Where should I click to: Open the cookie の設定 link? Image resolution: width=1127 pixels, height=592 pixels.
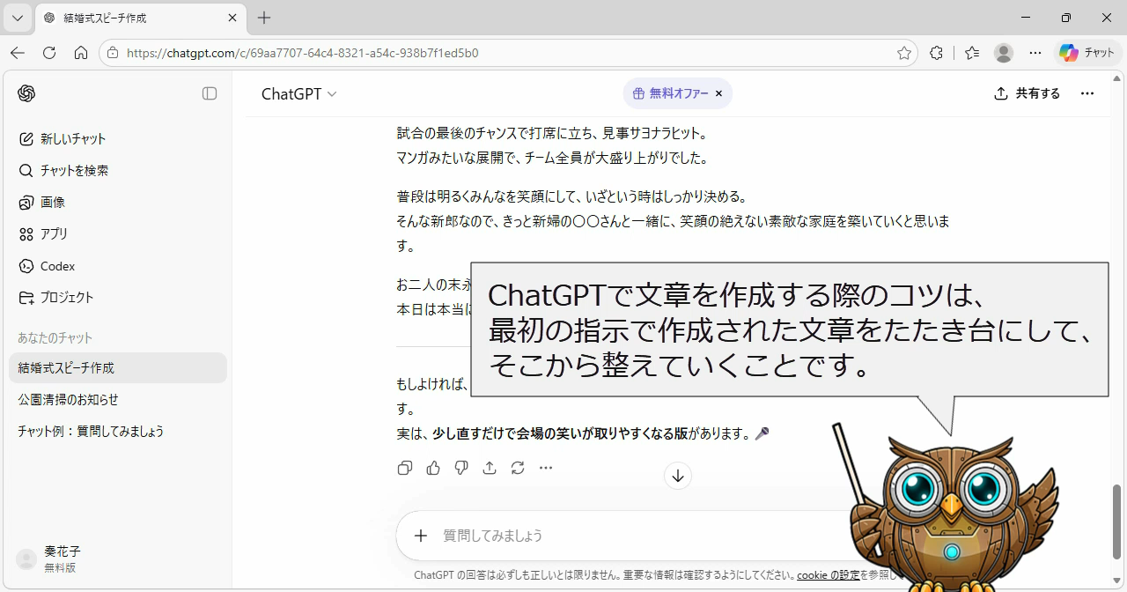click(828, 573)
